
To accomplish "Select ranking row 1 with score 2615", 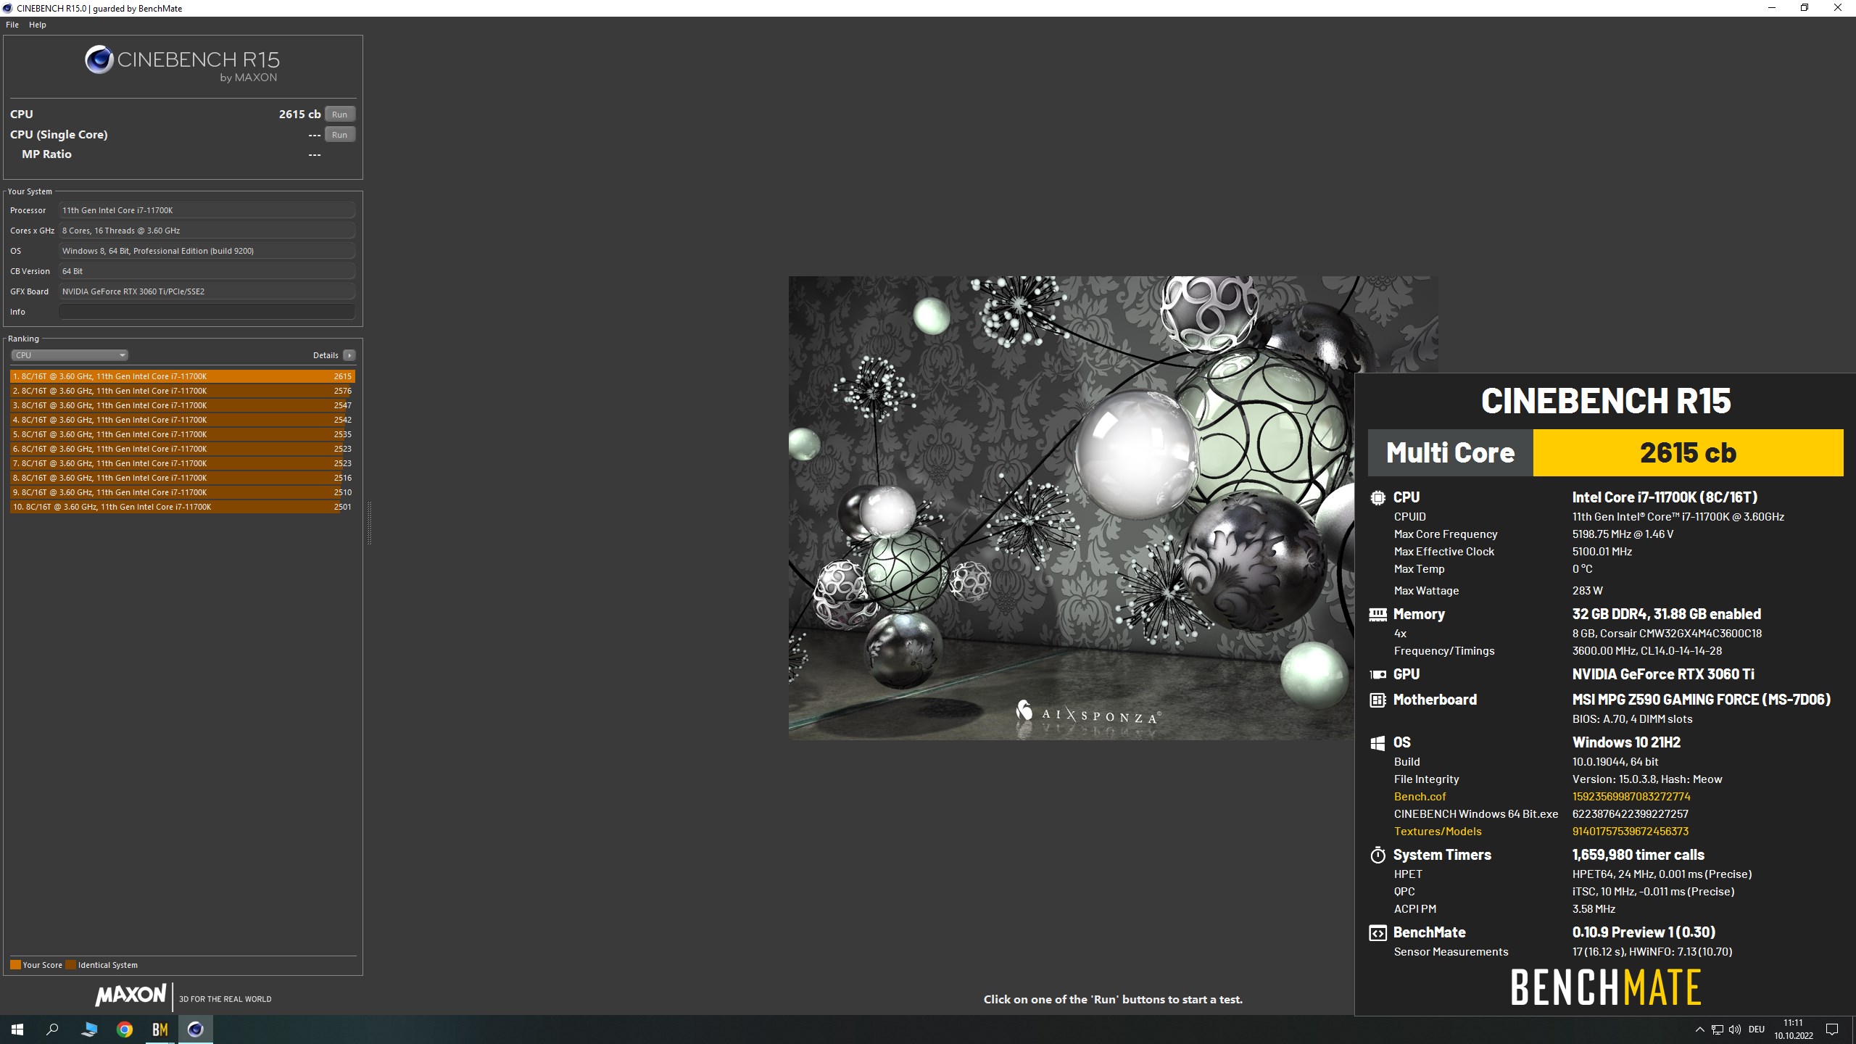I will point(183,376).
